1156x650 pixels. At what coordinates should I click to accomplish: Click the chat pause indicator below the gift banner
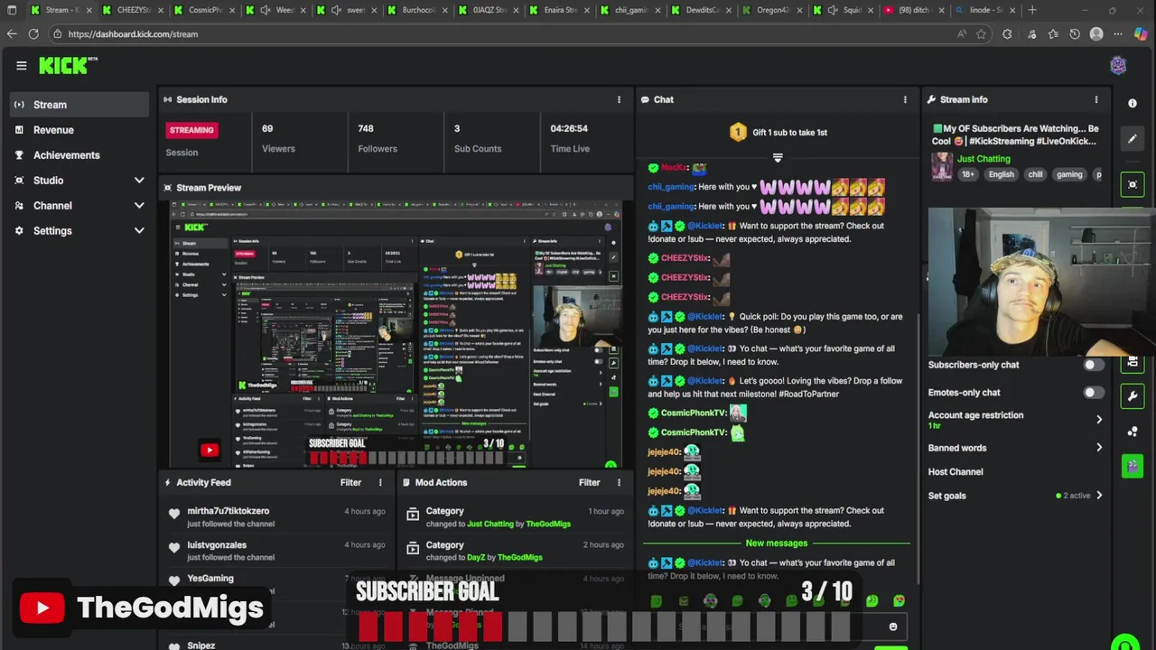click(x=778, y=158)
